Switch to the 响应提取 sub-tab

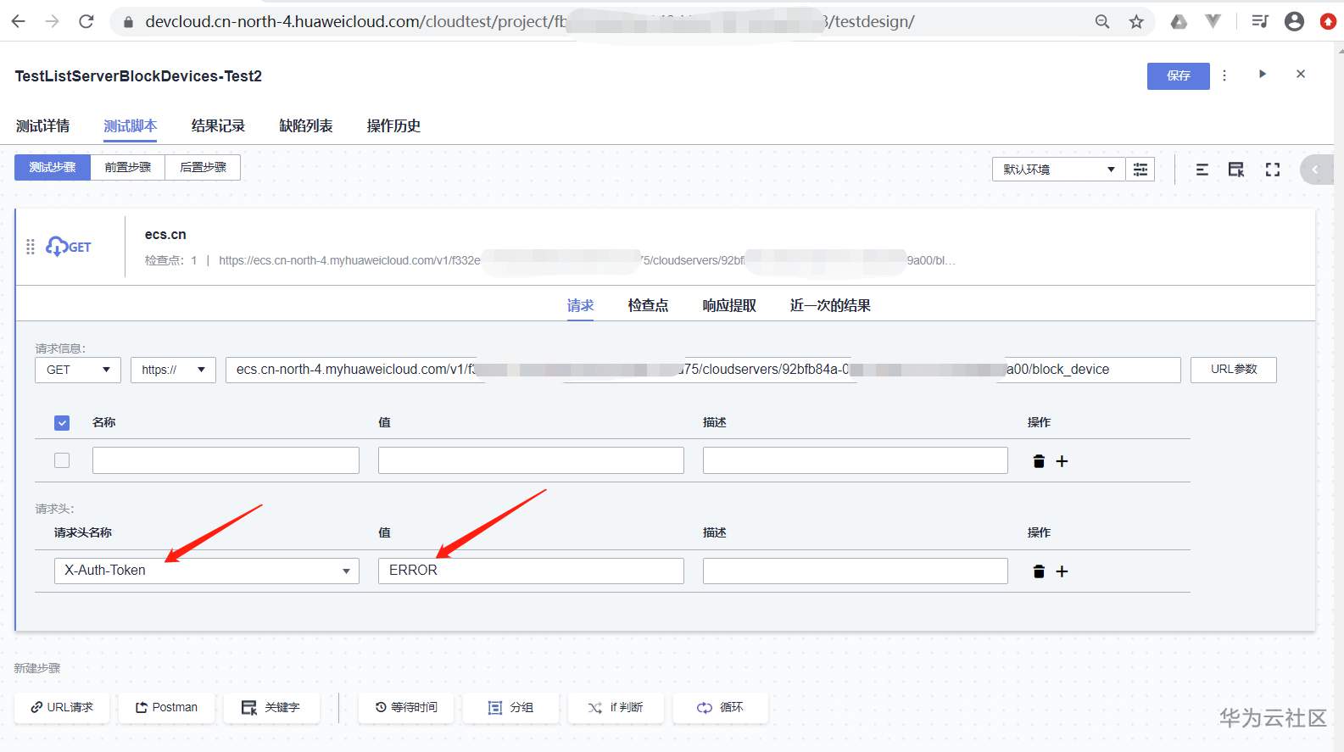[729, 306]
